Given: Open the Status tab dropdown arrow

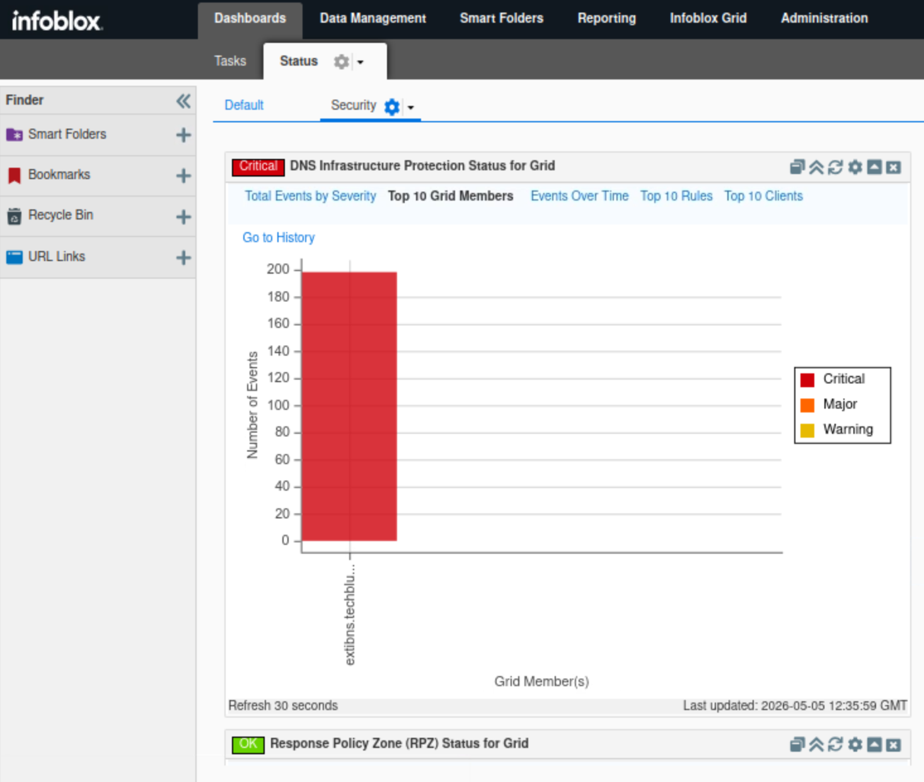Looking at the screenshot, I should pos(361,62).
